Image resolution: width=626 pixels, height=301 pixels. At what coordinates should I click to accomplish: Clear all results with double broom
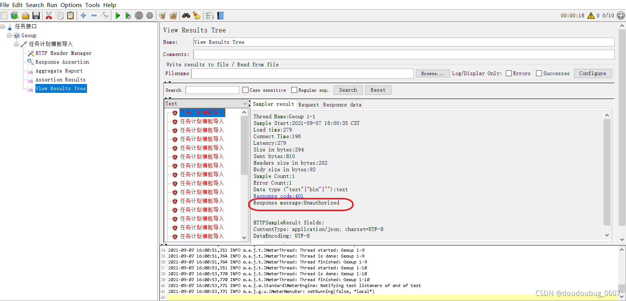[x=173, y=15]
